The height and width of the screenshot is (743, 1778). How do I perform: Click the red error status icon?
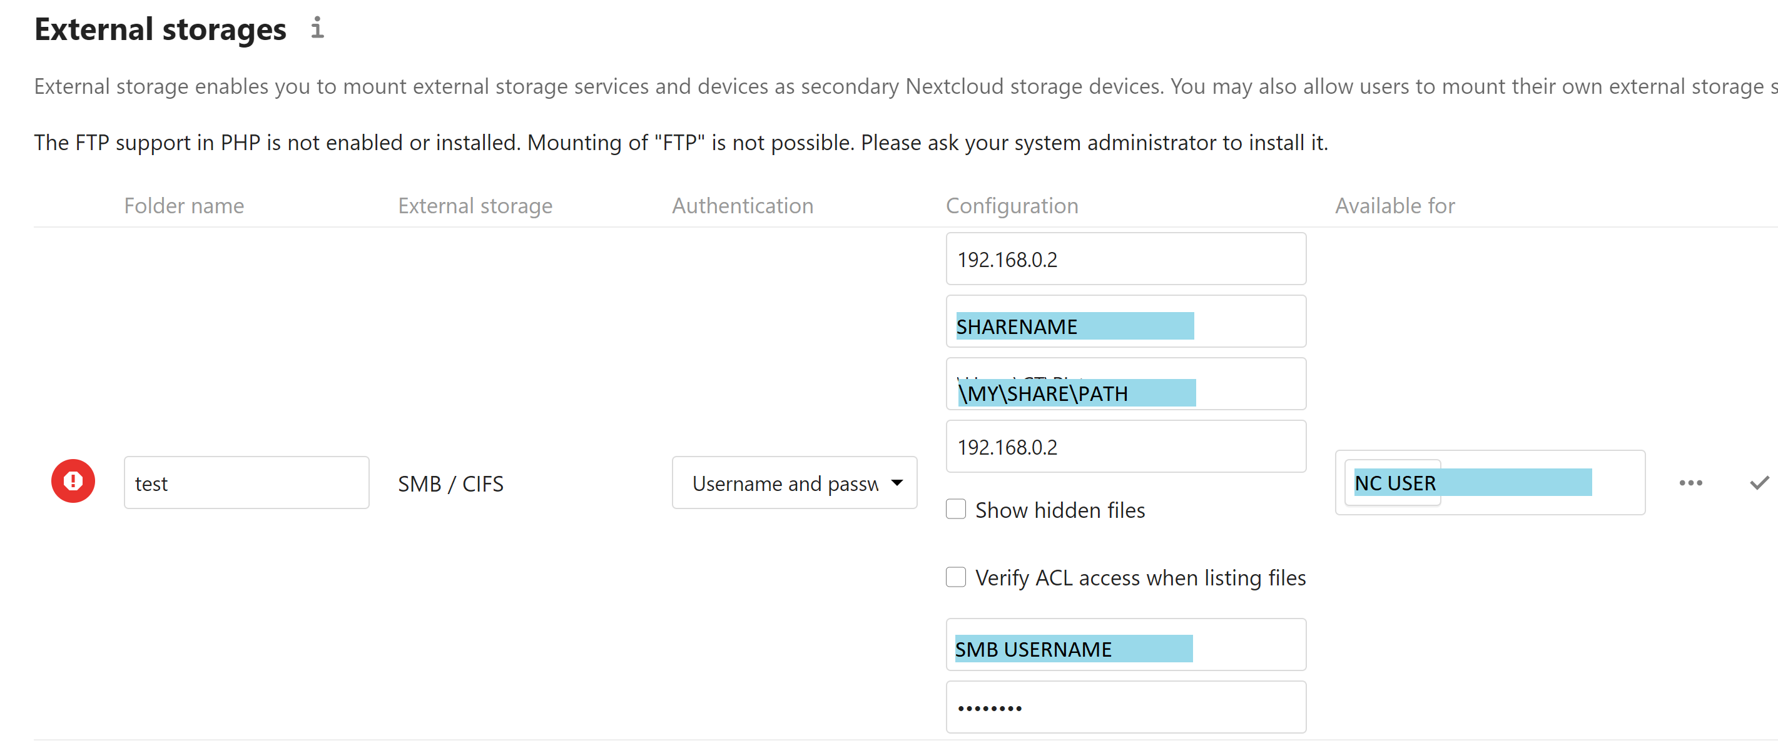[73, 481]
